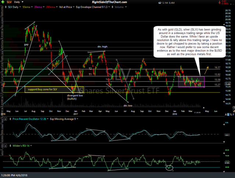
Task: Open Exp Moving Average 9 study label
Action: coord(63,119)
